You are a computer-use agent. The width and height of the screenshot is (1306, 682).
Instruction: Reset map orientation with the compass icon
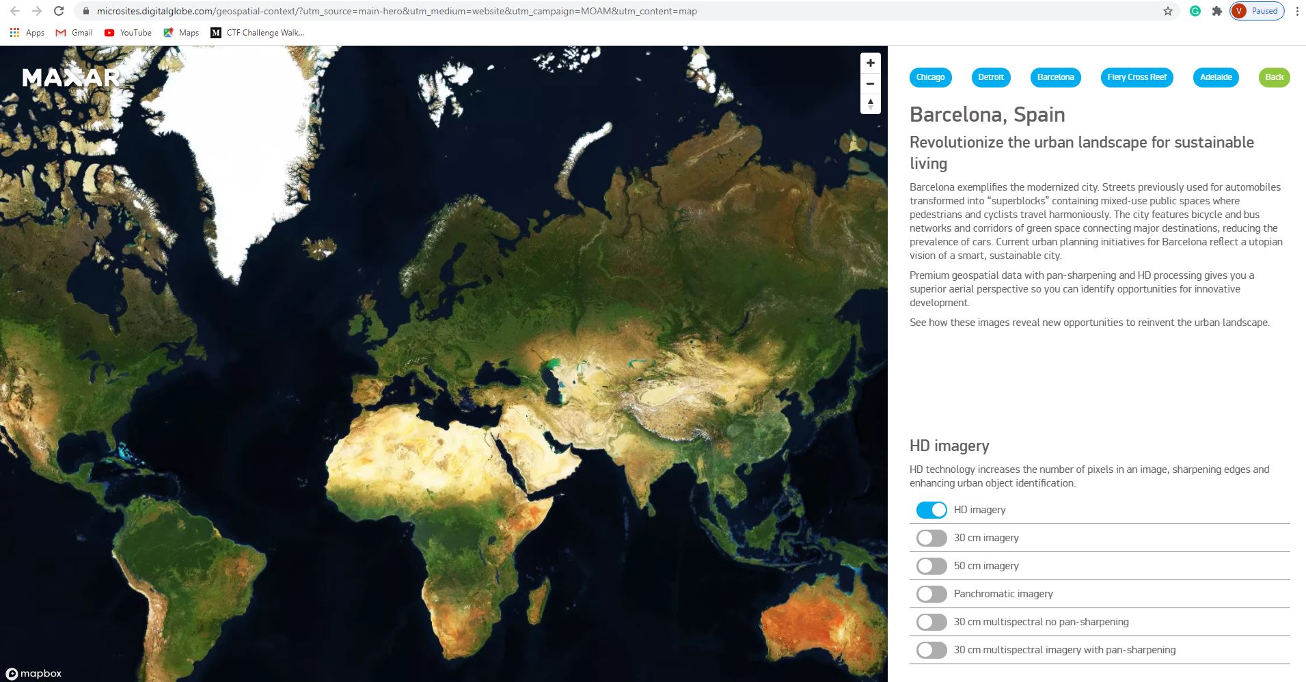tap(870, 104)
